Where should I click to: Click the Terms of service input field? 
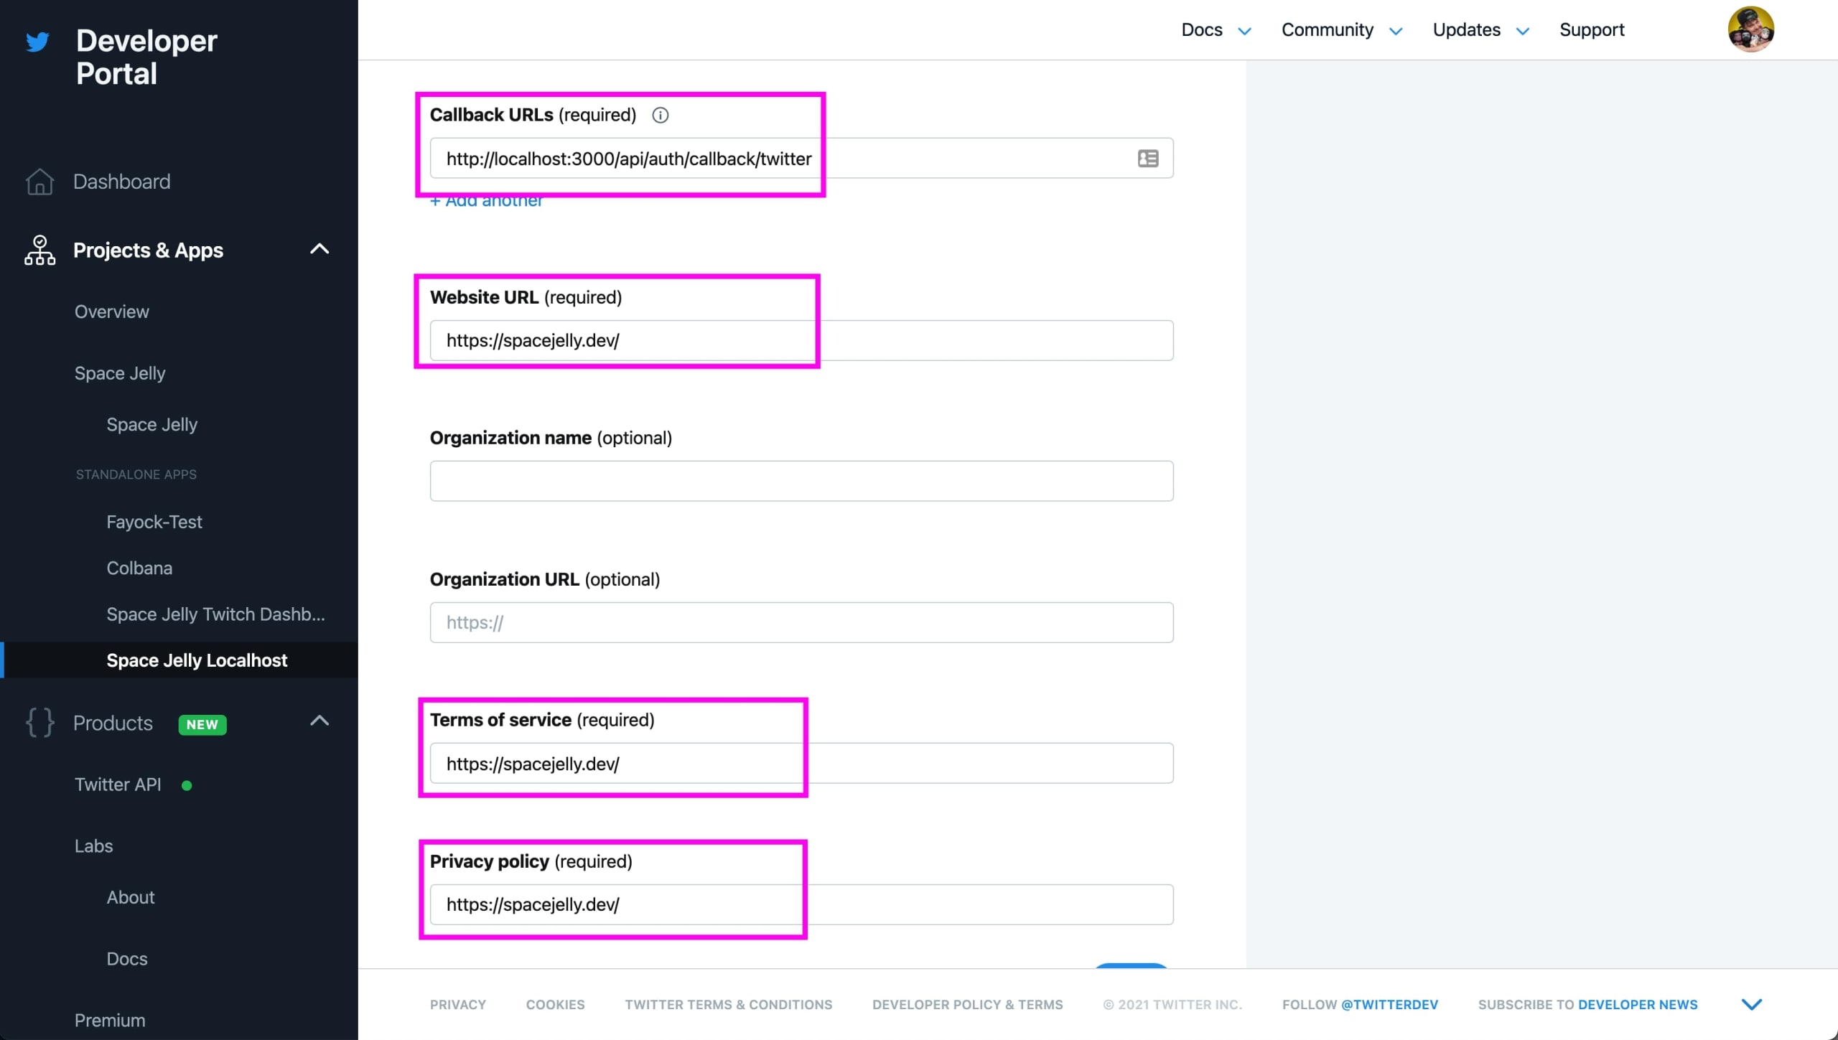point(801,763)
